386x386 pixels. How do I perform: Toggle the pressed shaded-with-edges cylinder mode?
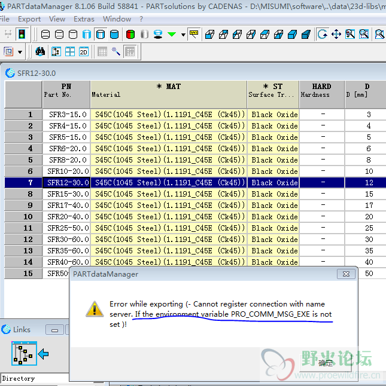101,34
